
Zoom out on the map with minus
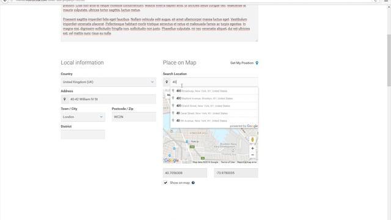(x=252, y=155)
